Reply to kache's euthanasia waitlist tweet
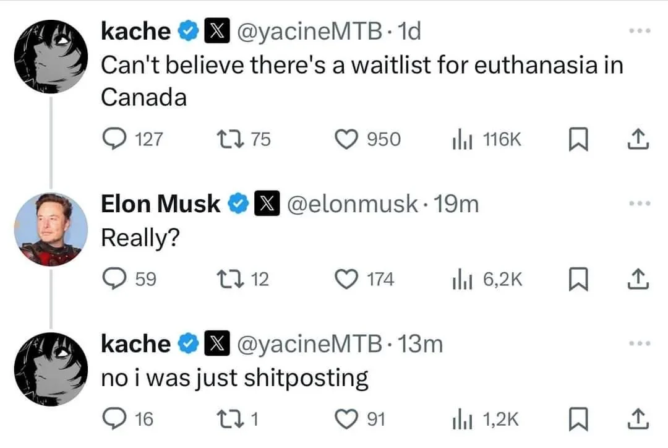The height and width of the screenshot is (448, 668). click(114, 139)
